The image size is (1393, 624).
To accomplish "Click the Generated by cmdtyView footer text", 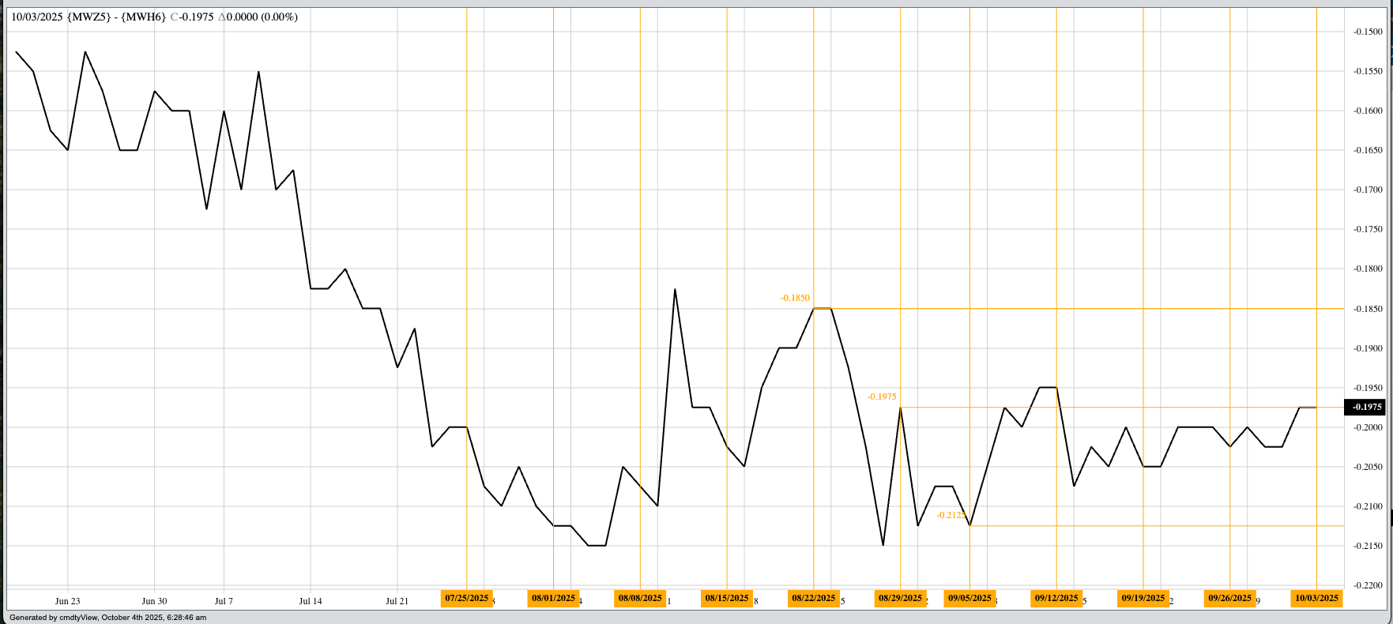I will point(107,618).
